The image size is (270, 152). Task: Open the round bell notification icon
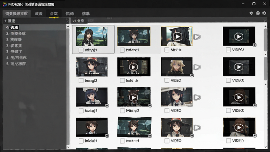click(x=258, y=13)
